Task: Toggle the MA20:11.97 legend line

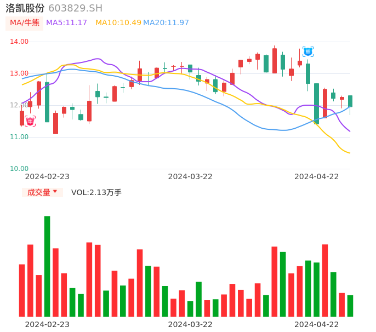Action: (x=166, y=23)
